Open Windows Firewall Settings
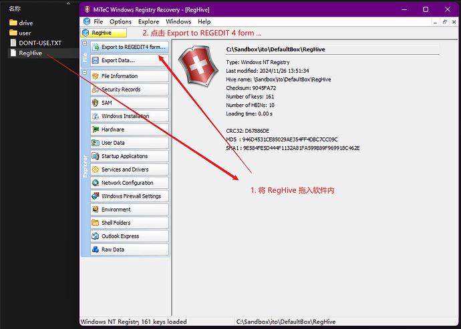Screen dimensions: 461x329 (x=130, y=196)
